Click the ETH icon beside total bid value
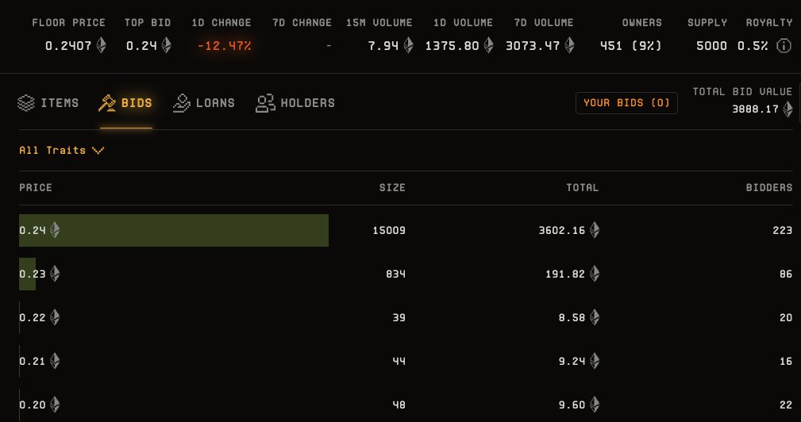 788,109
